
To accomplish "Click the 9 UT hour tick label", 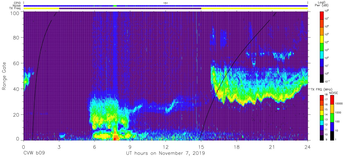I will pos(130,147).
